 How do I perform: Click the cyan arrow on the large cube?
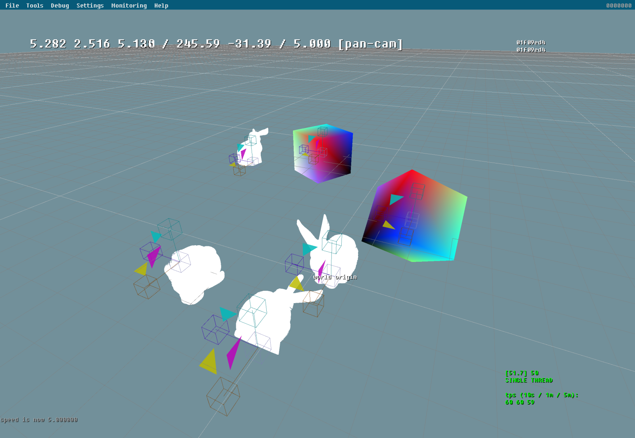[396, 199]
